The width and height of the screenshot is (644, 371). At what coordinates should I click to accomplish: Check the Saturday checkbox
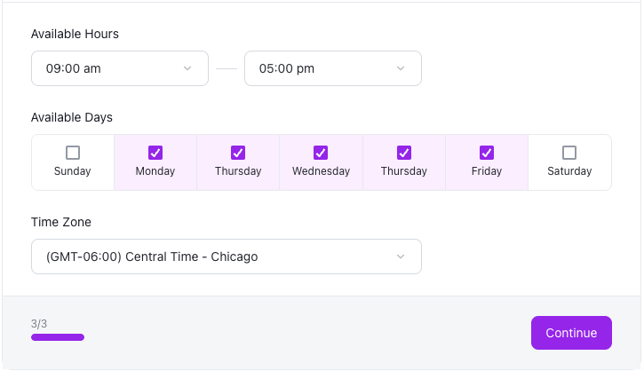tap(569, 153)
